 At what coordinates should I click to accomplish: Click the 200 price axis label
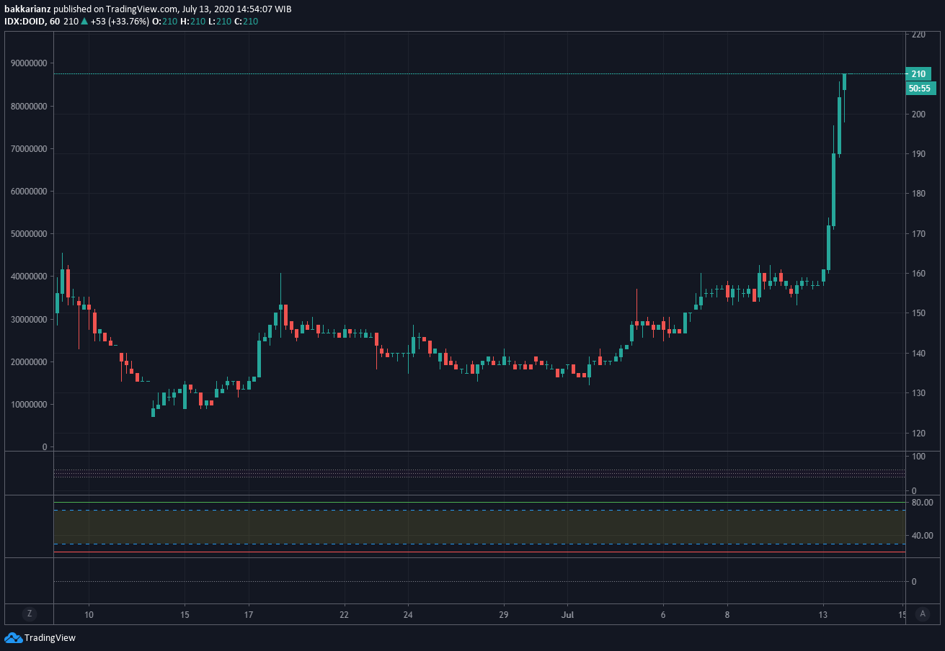pos(918,114)
